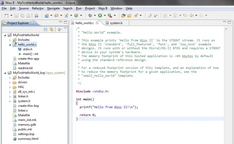Click the Save All toolbar icon
The image size is (234, 144).
tap(22, 16)
